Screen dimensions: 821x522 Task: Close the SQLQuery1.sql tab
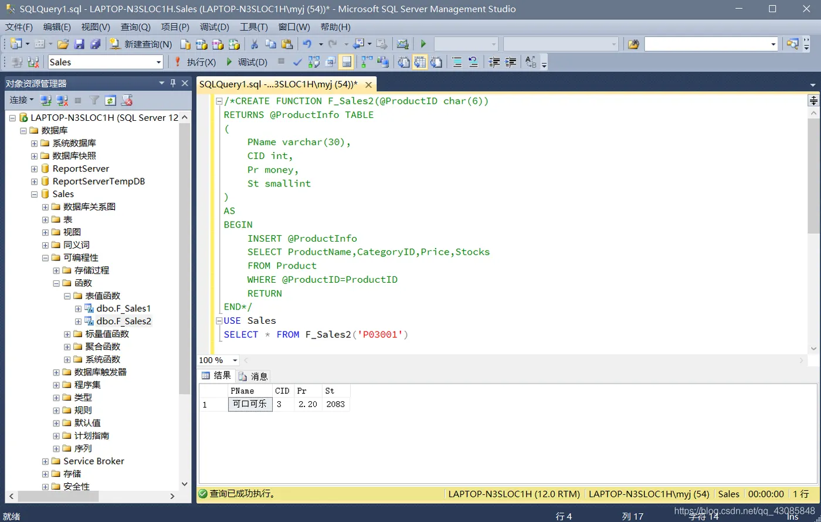coord(369,84)
